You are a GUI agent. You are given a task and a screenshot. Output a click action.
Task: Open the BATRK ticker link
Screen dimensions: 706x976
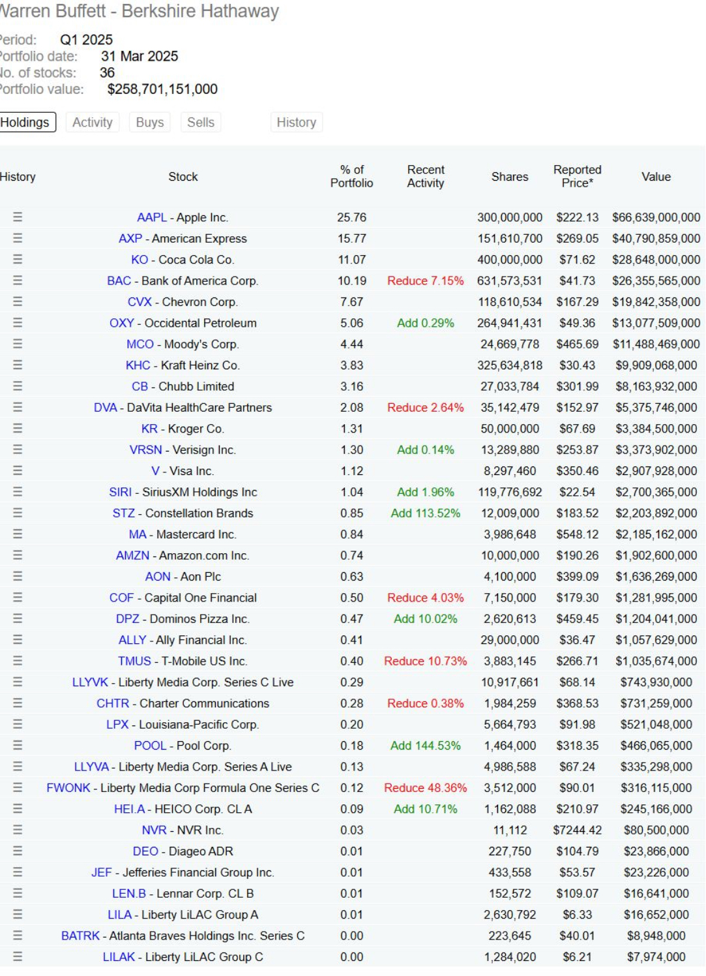click(x=80, y=936)
